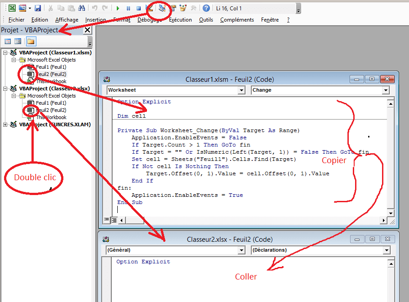This screenshot has width=409, height=302.
Task: Click the Save floppy disk icon
Action: click(x=38, y=8)
